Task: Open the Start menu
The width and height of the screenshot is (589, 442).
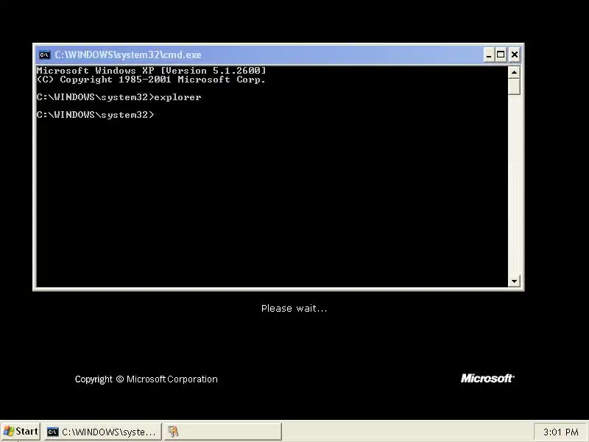Action: pyautogui.click(x=21, y=432)
